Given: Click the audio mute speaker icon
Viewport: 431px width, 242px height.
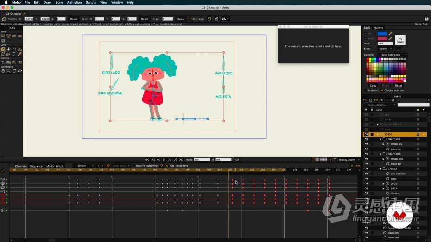Looking at the screenshot, I should pos(237,160).
